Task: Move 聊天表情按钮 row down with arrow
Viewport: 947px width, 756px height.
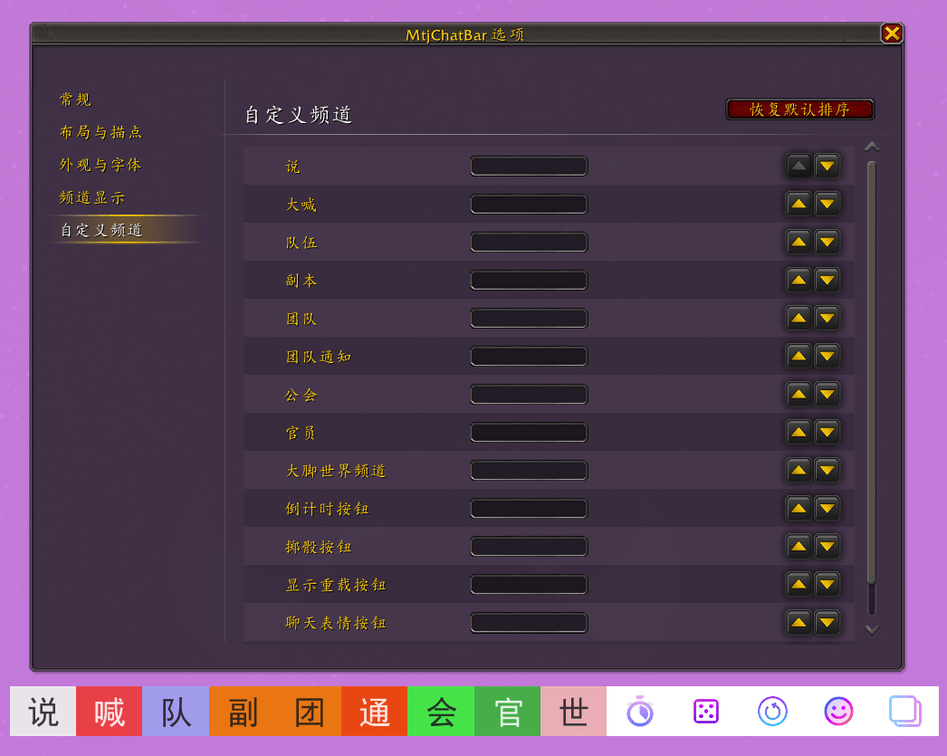Action: tap(827, 623)
